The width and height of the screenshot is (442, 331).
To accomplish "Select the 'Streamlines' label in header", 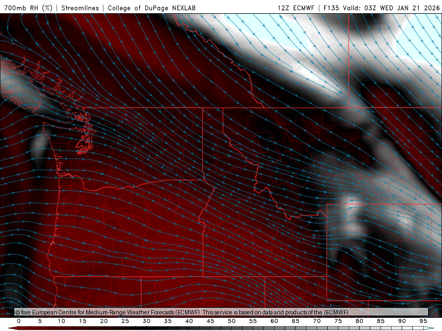I will pyautogui.click(x=80, y=8).
